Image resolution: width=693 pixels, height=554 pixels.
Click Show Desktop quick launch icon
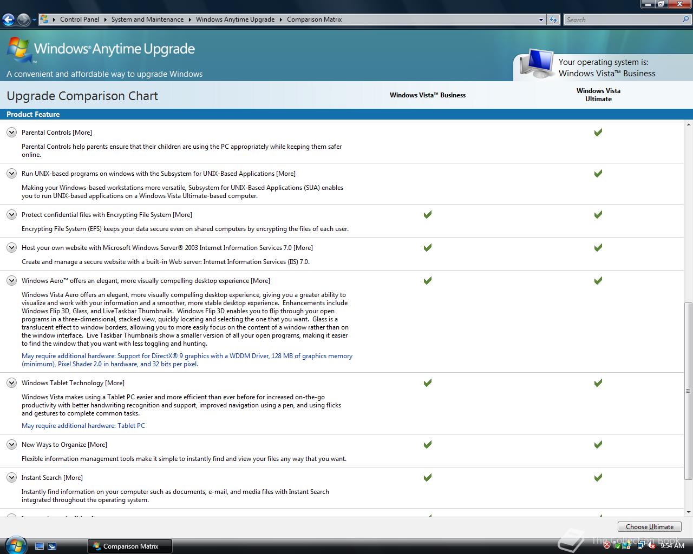coord(40,546)
